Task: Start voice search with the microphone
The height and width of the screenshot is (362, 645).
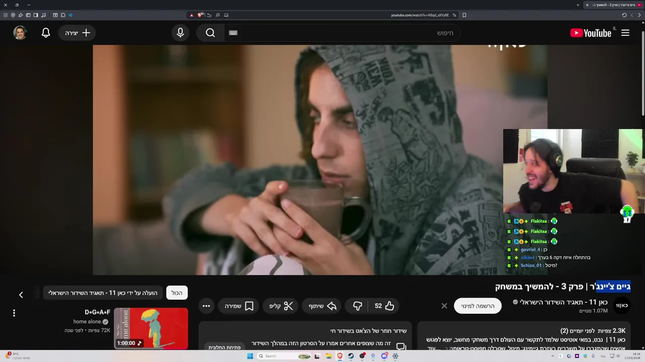Action: (180, 33)
